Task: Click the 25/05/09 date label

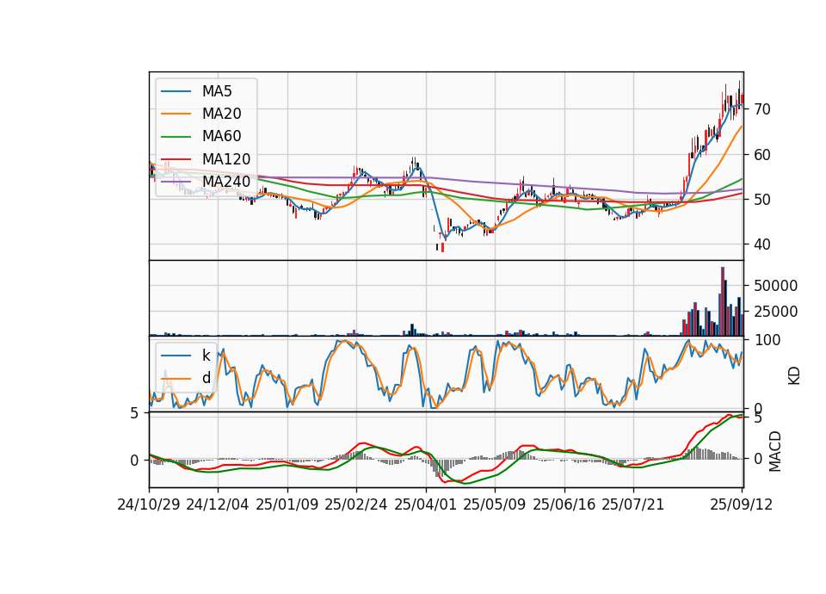Action: pos(495,504)
